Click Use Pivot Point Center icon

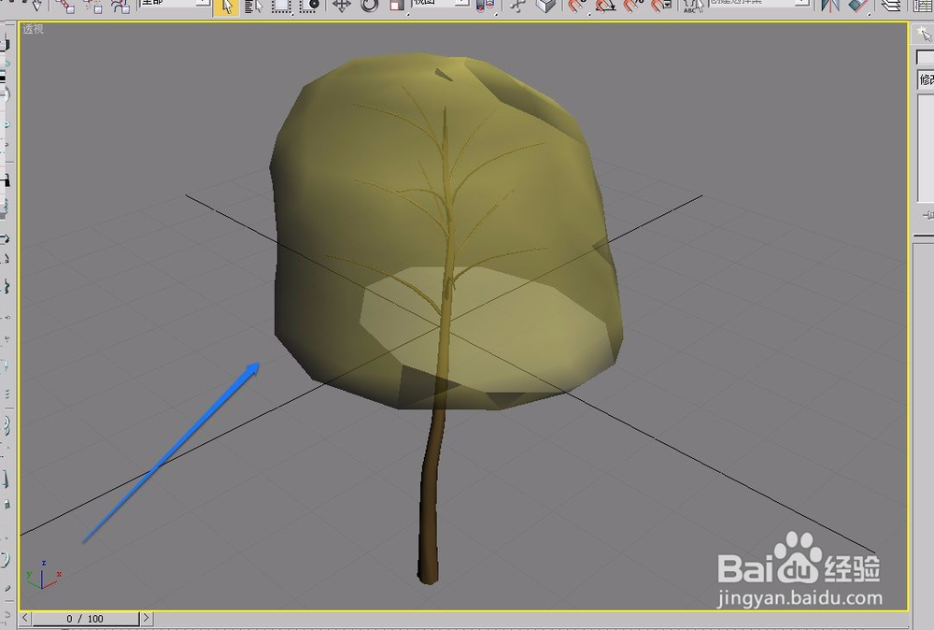pyautogui.click(x=486, y=6)
